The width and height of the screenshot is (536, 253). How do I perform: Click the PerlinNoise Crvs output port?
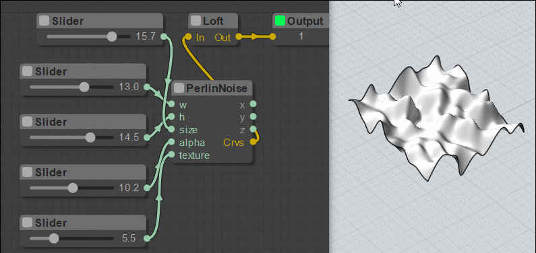pyautogui.click(x=253, y=142)
